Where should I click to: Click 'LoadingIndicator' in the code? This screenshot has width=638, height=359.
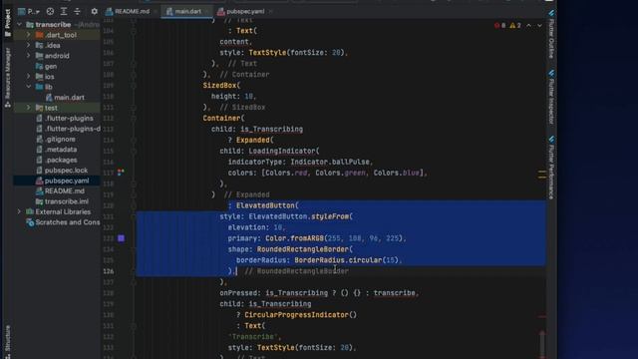[x=282, y=151]
